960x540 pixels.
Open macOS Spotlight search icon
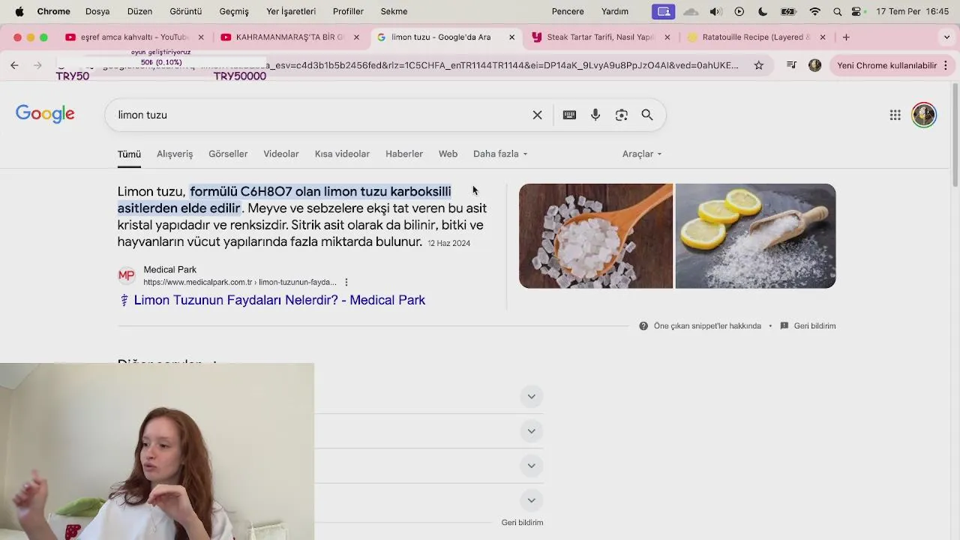(x=837, y=11)
